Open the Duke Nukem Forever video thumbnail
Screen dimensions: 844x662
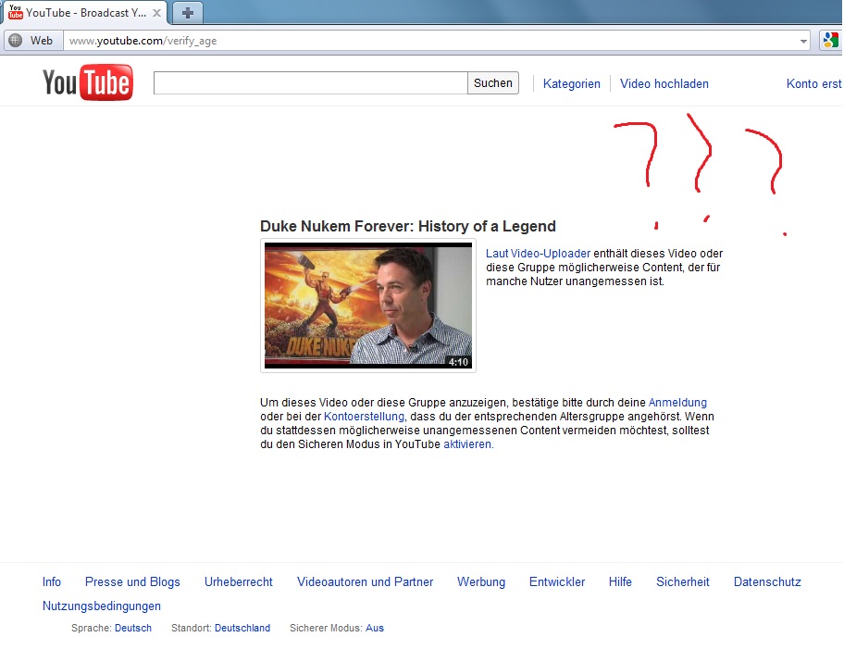[368, 306]
